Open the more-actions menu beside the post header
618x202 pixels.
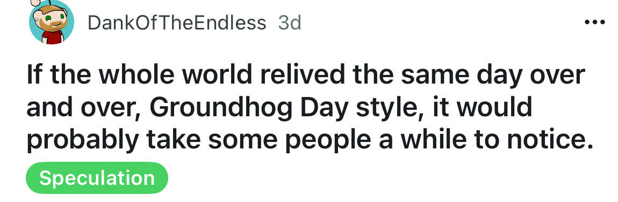click(595, 23)
